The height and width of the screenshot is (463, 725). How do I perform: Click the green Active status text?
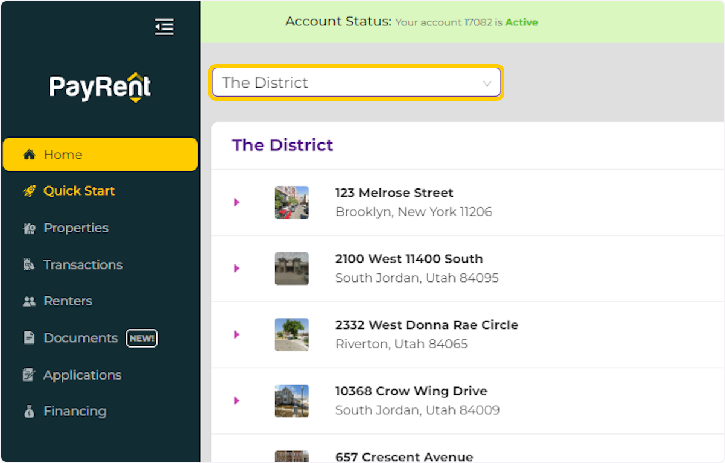[x=522, y=22]
